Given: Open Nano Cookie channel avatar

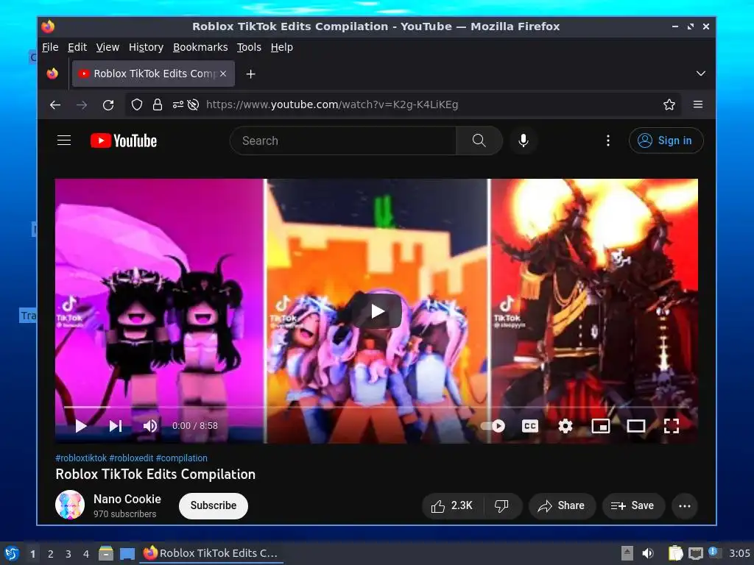Looking at the screenshot, I should pyautogui.click(x=70, y=505).
